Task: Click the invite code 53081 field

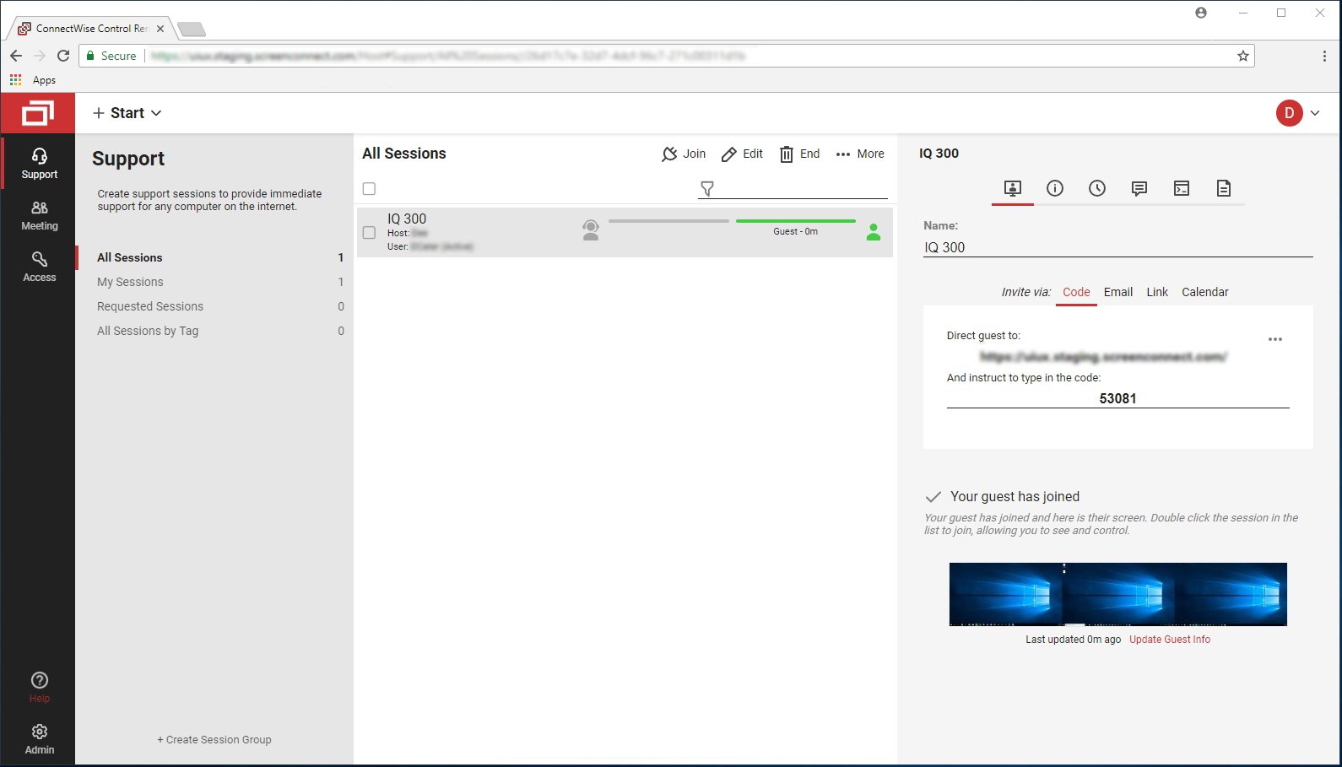Action: click(x=1117, y=398)
